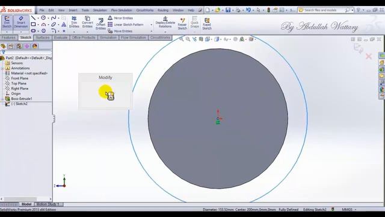Switch to the Evaluate tab
Viewport: 385px width, 217px height.
pyautogui.click(x=61, y=37)
